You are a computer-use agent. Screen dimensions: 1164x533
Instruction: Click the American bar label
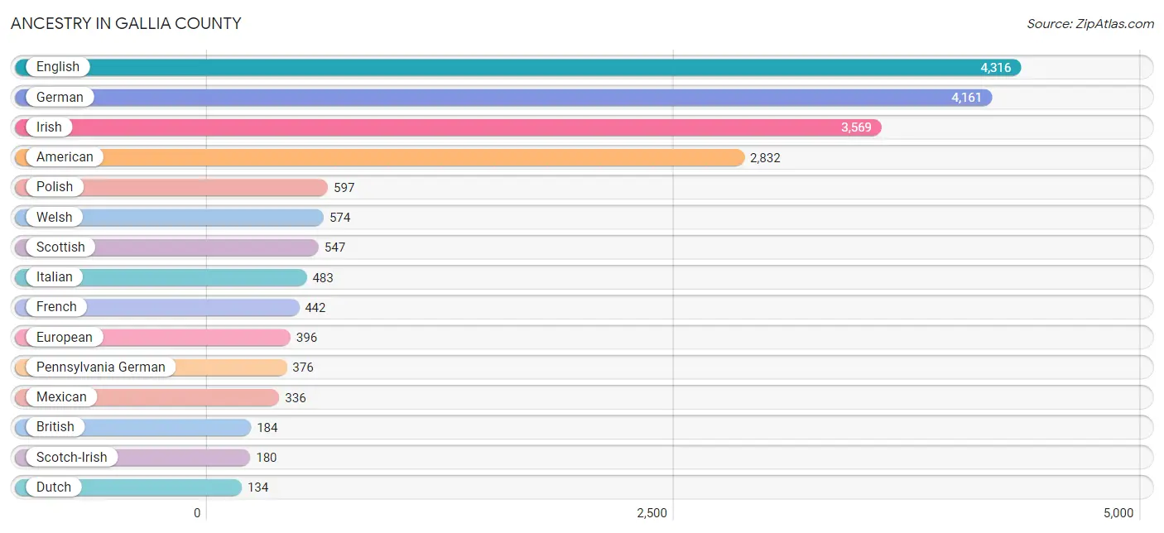coord(65,156)
